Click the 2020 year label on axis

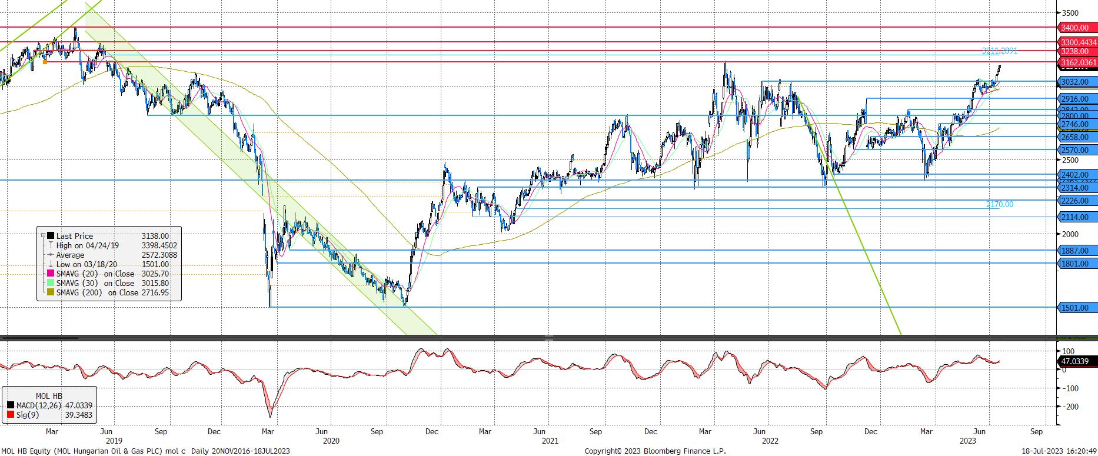[x=331, y=440]
